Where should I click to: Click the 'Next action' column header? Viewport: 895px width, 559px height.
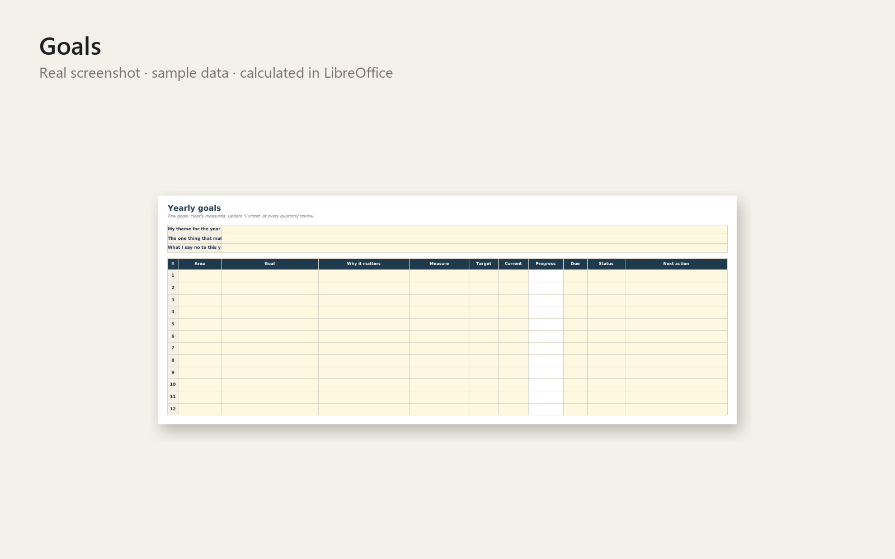[676, 264]
